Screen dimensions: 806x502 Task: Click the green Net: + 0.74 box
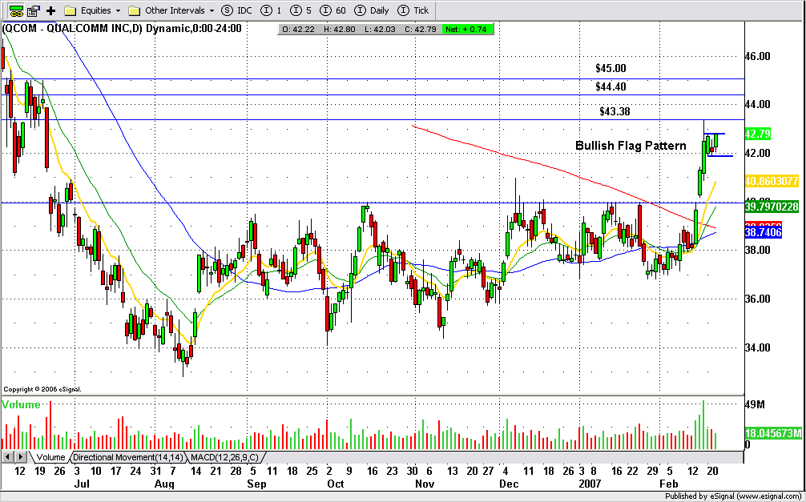(466, 30)
